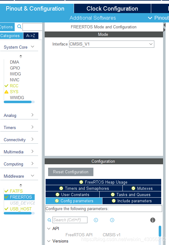
Task: Click the FATFS green checkmark icon
Action: point(7,191)
